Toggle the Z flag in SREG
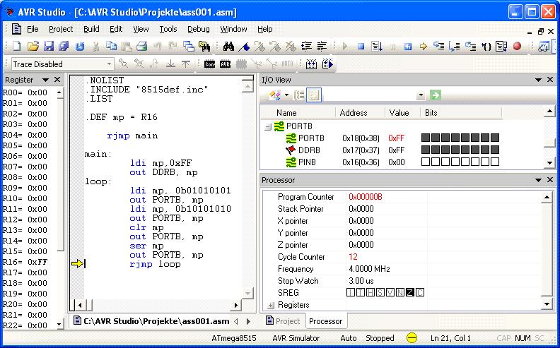The height and width of the screenshot is (348, 560). [410, 293]
